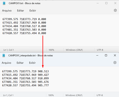Click Windows (CRLF) in CAMPOXY.txt status bar

point(74,50)
